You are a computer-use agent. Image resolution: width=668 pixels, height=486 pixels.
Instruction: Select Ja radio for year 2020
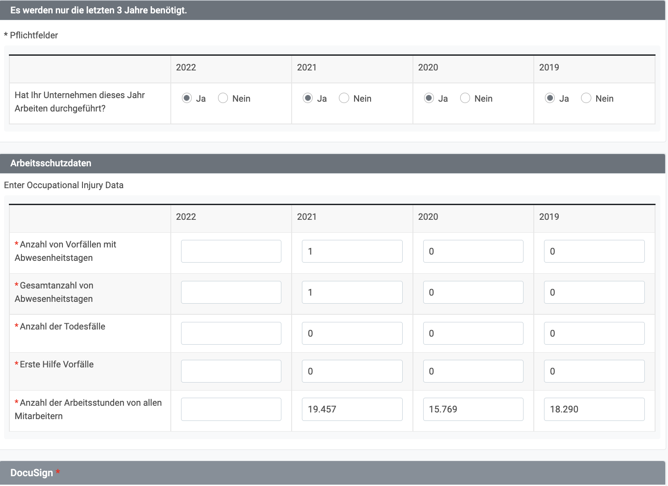[429, 98]
